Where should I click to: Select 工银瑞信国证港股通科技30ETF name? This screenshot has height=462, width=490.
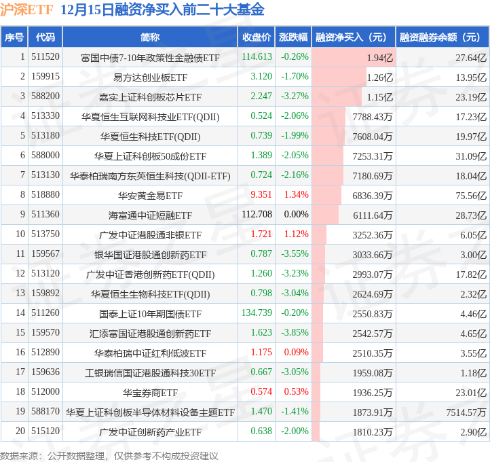coord(150,373)
